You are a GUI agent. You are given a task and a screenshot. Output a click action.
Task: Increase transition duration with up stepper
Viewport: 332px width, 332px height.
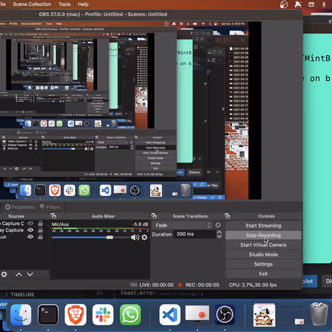click(x=219, y=232)
